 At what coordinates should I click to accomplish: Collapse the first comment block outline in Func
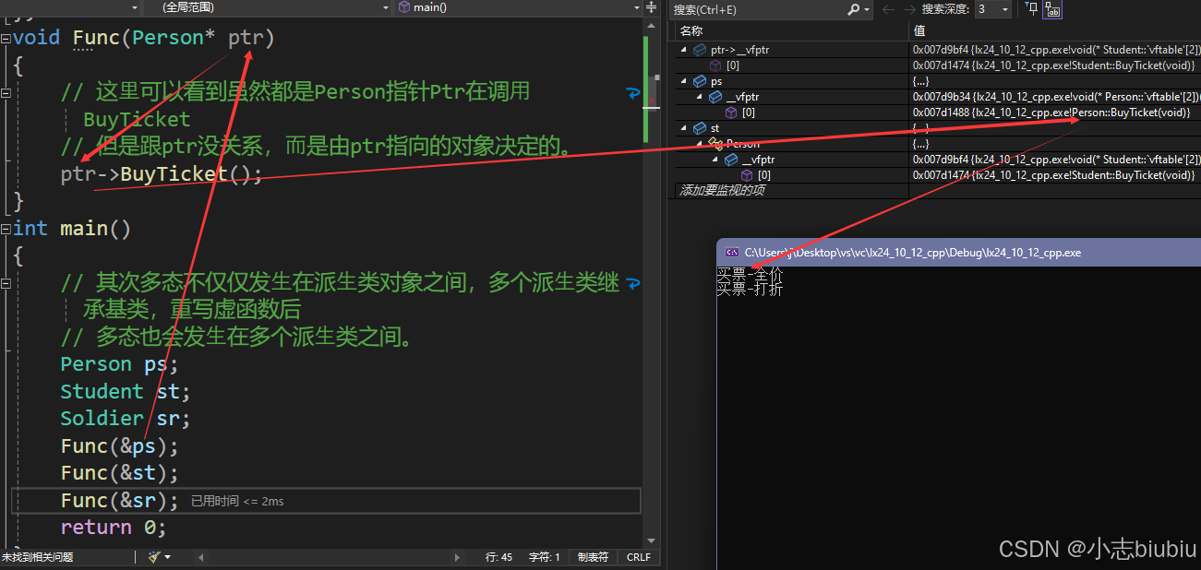tap(6, 93)
